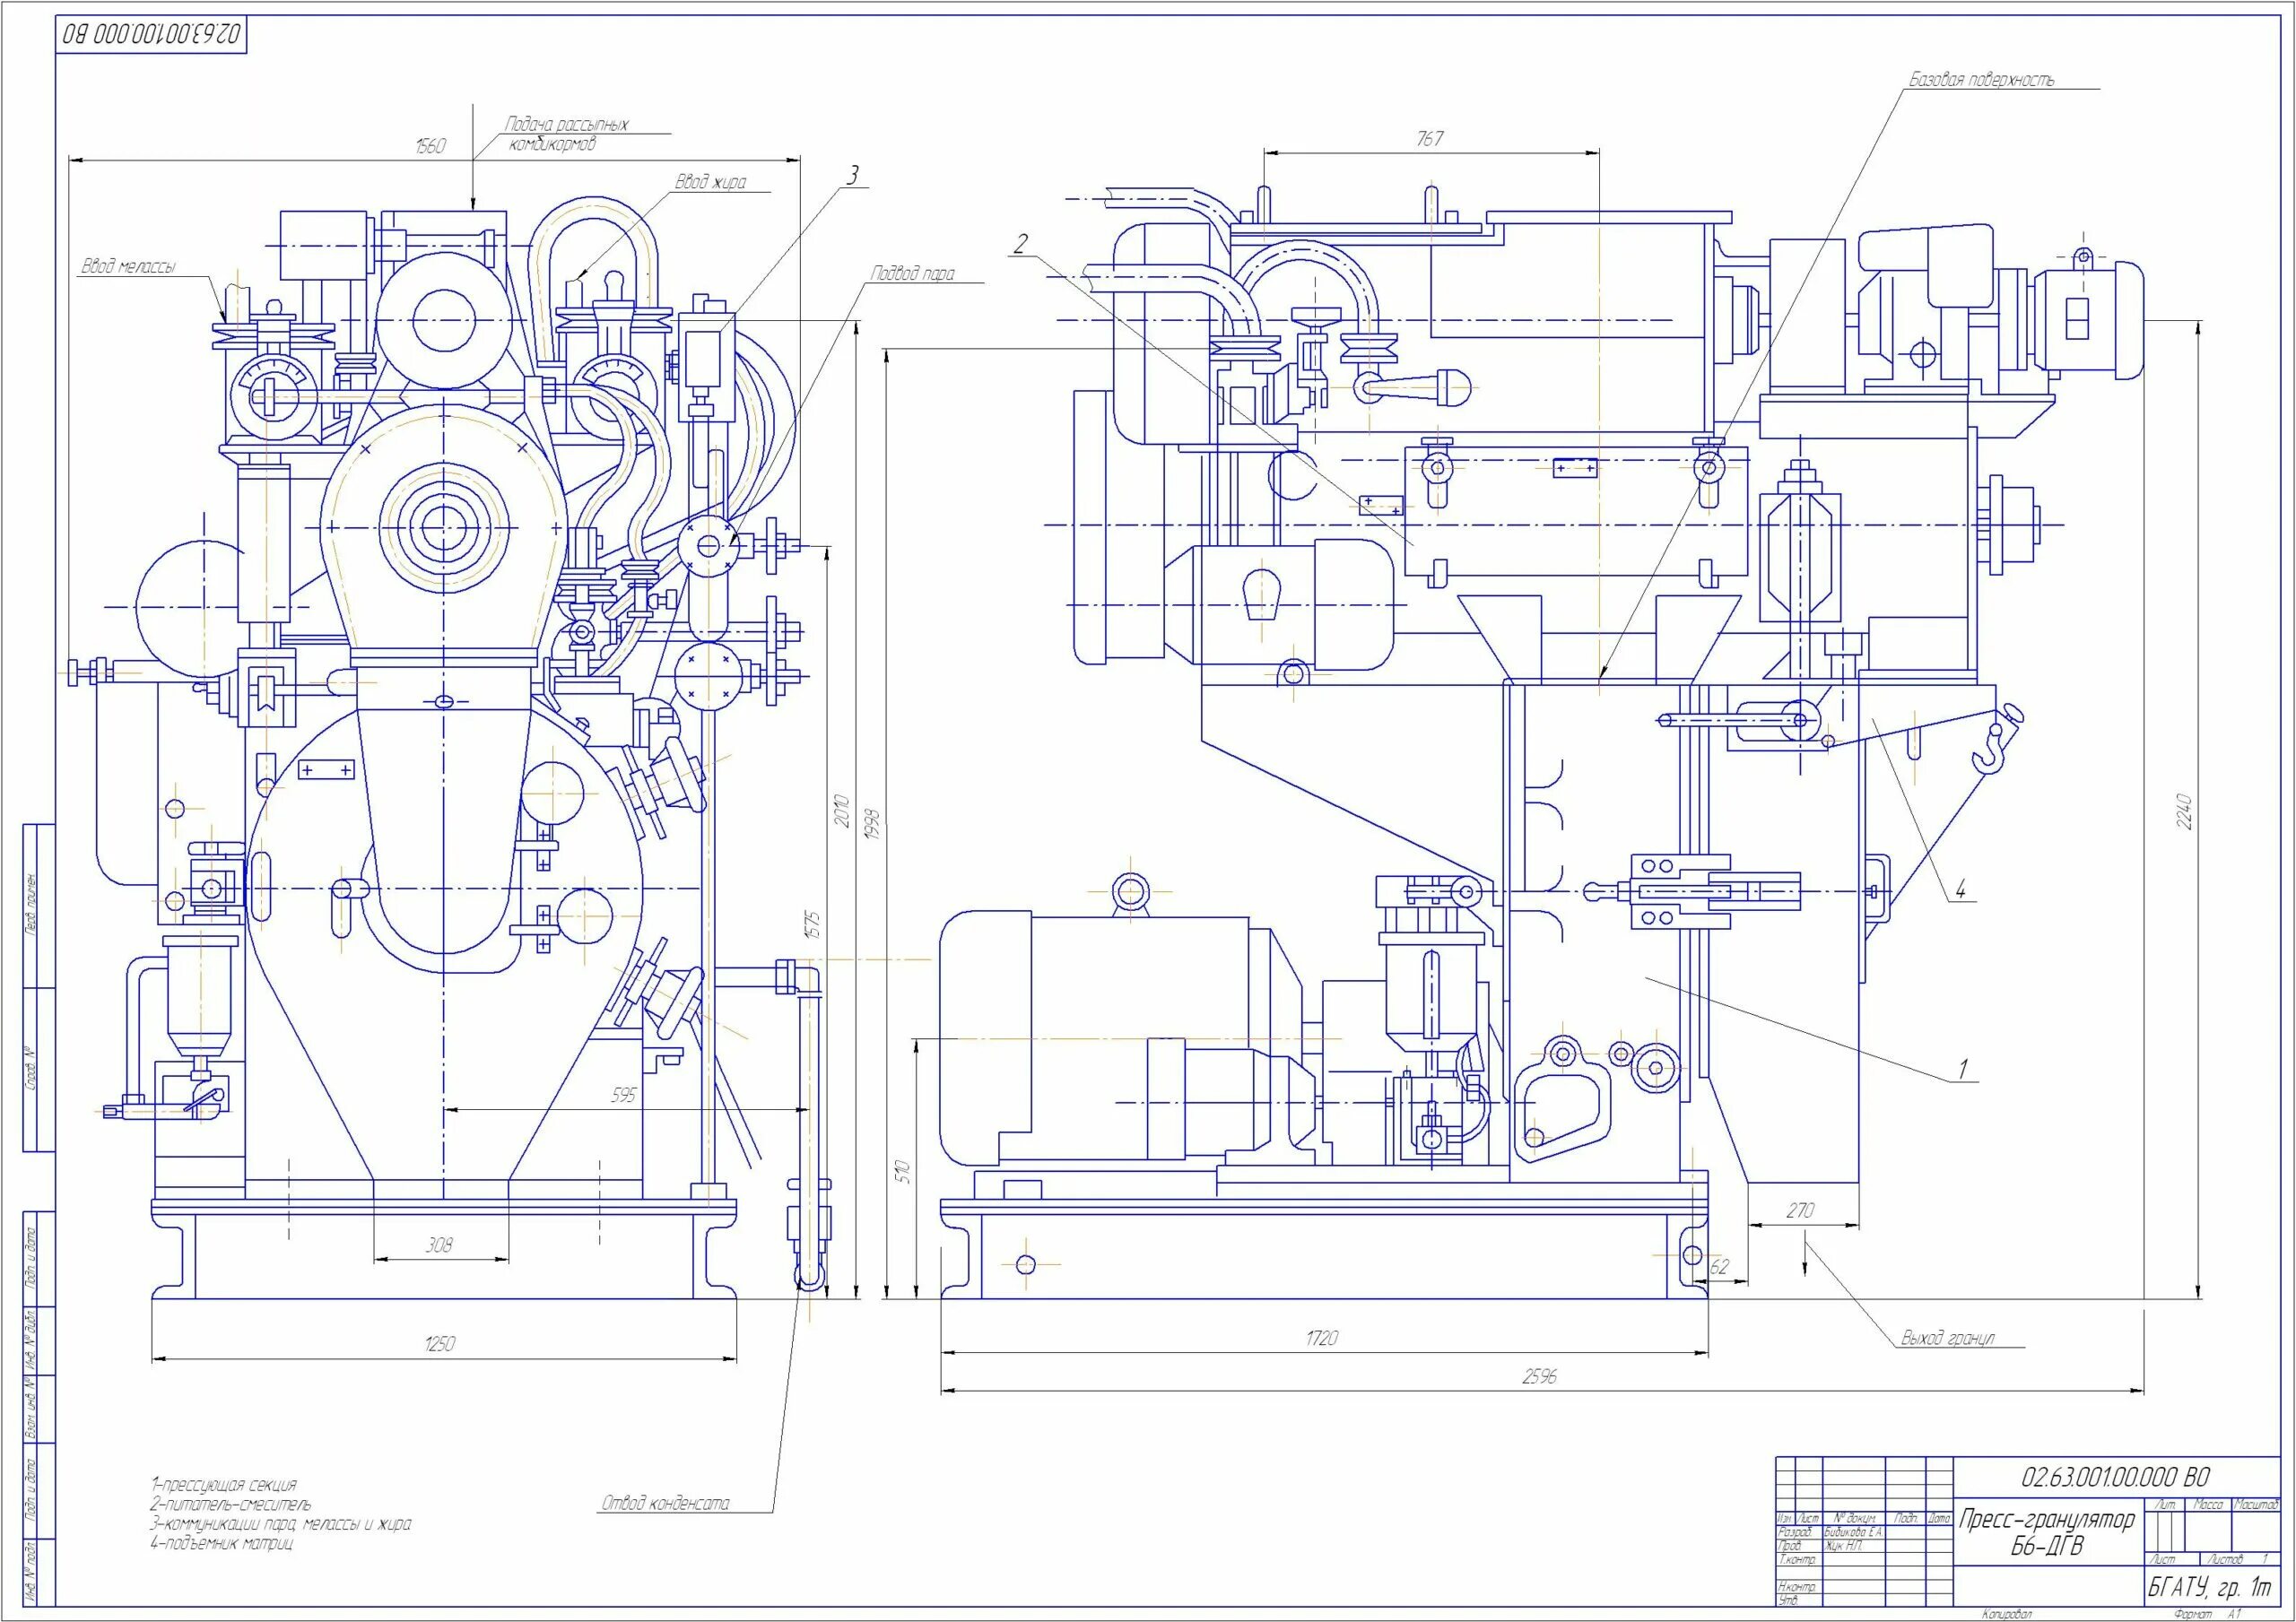Screen dimensions: 2296x1622
Task: Click the legend line '1-прессующая секция'
Action: coord(223,1485)
